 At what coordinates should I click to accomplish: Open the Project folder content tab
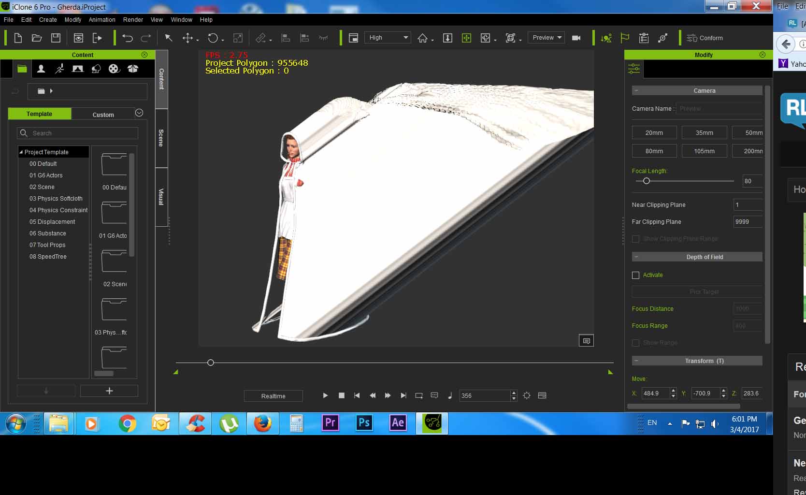point(22,69)
